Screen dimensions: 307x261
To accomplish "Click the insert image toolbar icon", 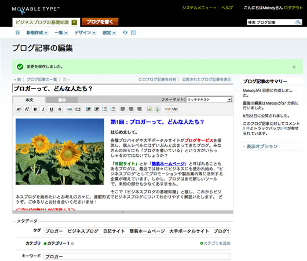I will click(149, 109).
